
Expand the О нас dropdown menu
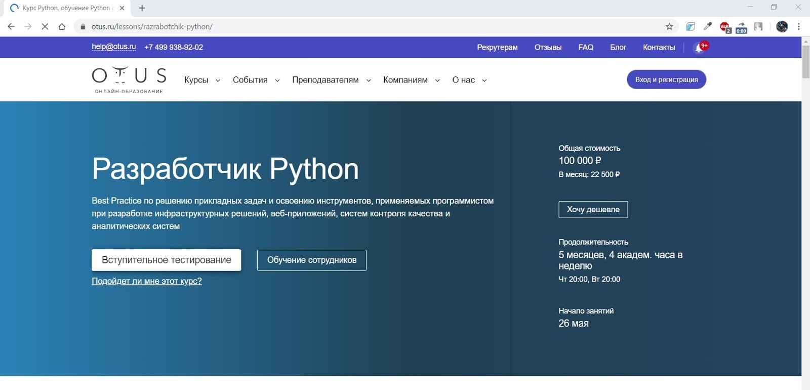click(x=469, y=80)
